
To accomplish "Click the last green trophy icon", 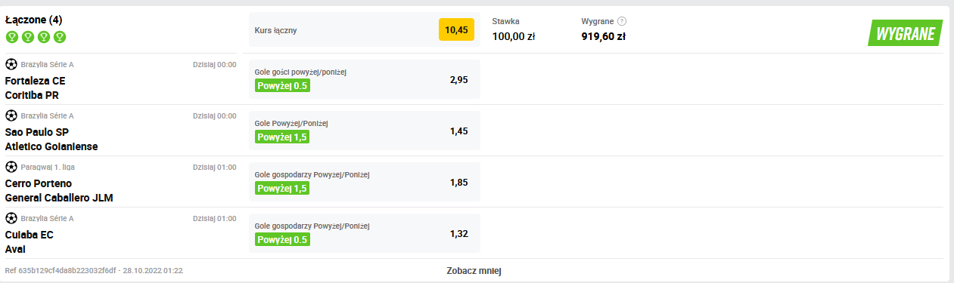I will tap(60, 37).
